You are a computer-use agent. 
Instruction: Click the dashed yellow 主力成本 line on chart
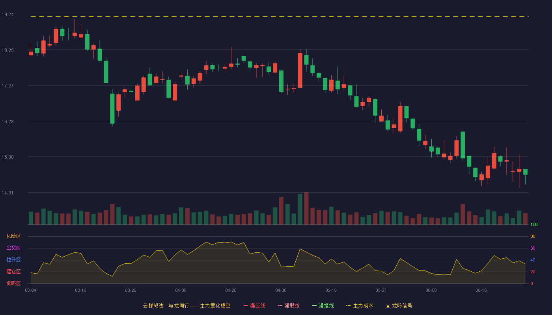tap(279, 17)
